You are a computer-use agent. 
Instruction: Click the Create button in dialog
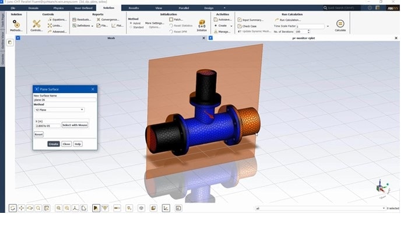54,144
